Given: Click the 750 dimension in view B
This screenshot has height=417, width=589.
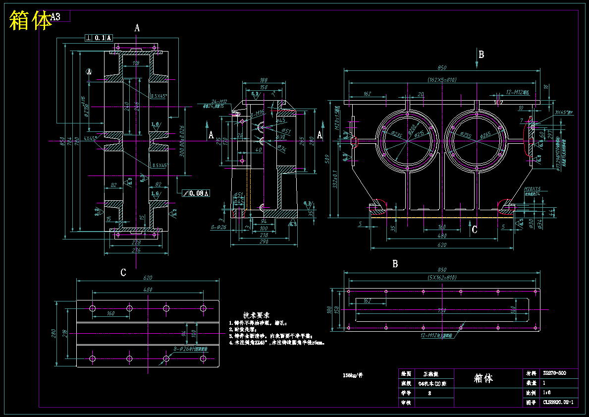Looking at the screenshot, I should pyautogui.click(x=442, y=310).
